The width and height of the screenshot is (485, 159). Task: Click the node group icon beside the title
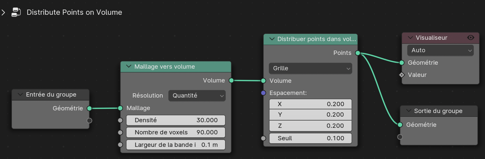pos(16,12)
